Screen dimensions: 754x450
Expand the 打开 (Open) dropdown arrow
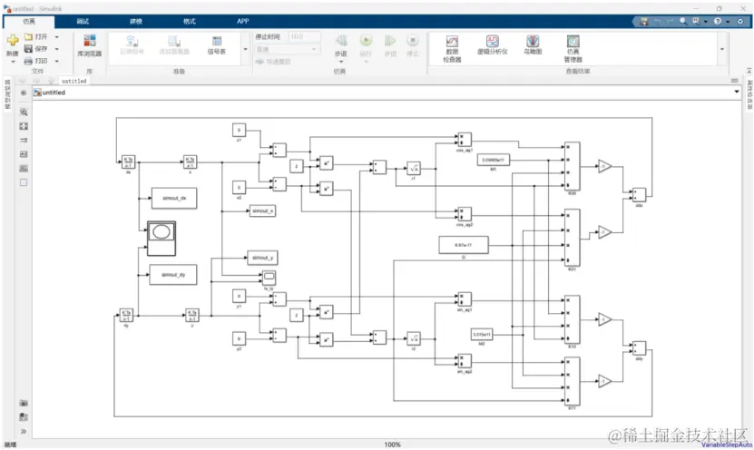tap(57, 36)
